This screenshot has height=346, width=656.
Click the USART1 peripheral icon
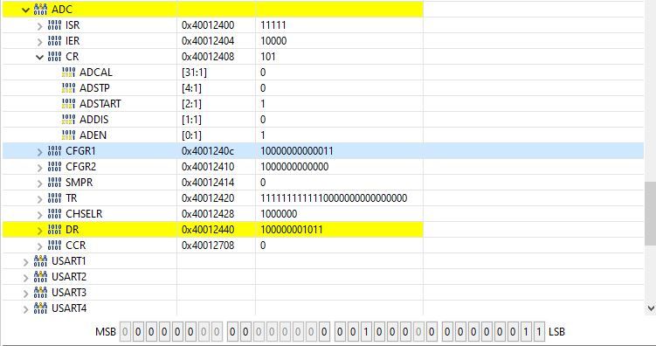point(40,261)
